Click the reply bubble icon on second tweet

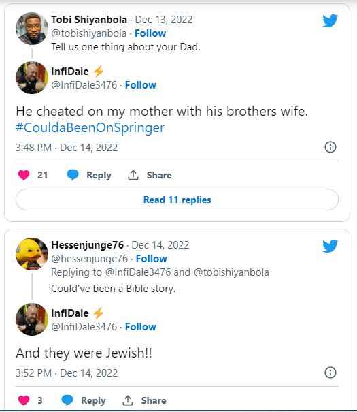point(67,400)
